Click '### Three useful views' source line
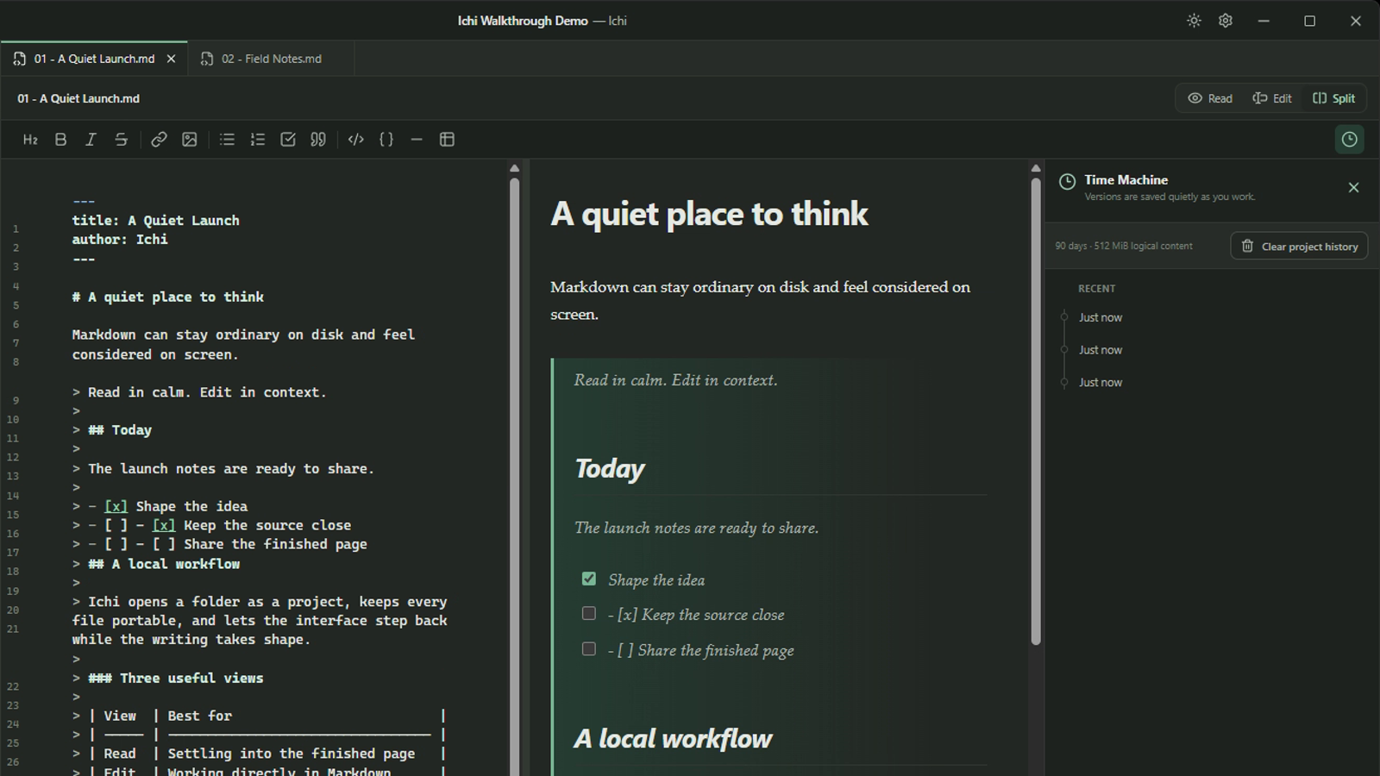 tap(168, 679)
